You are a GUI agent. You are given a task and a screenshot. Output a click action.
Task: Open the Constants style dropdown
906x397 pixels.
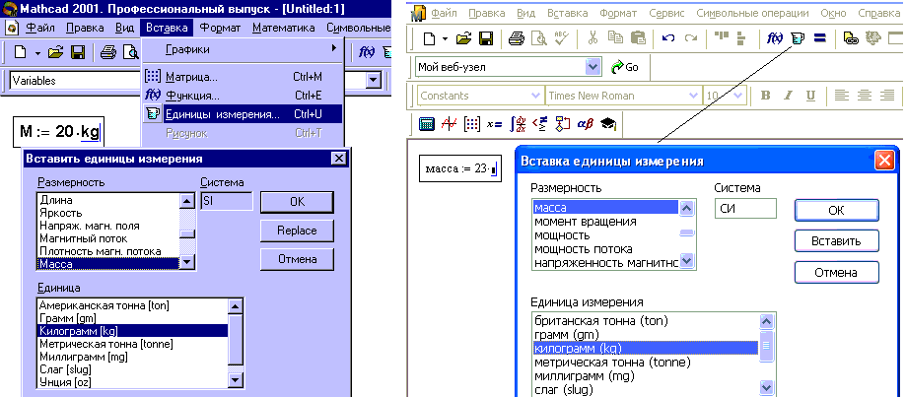[x=535, y=96]
